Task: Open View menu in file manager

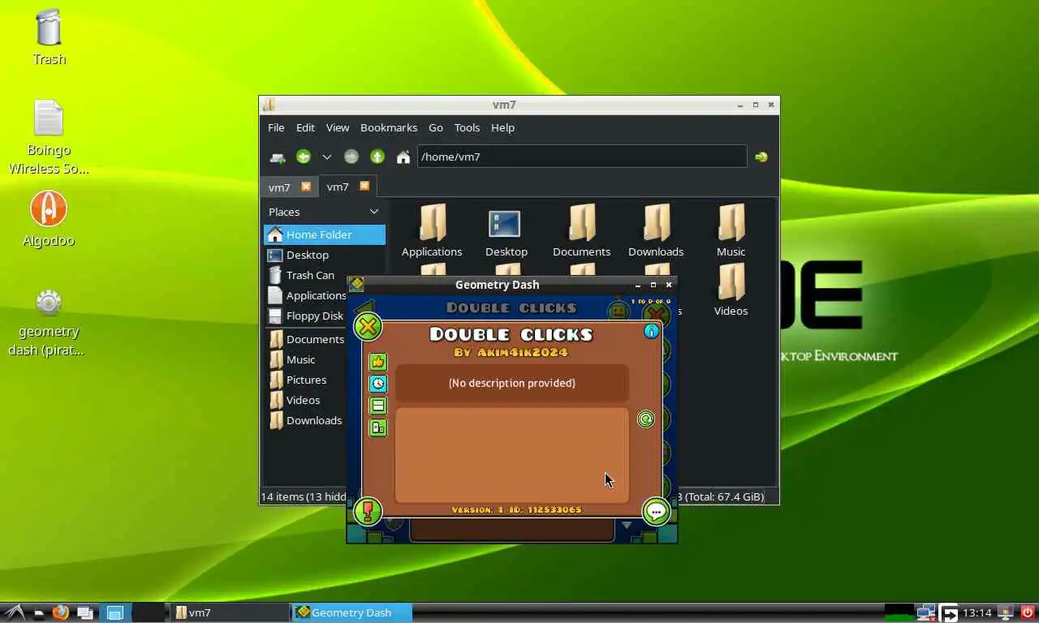Action: pos(338,127)
